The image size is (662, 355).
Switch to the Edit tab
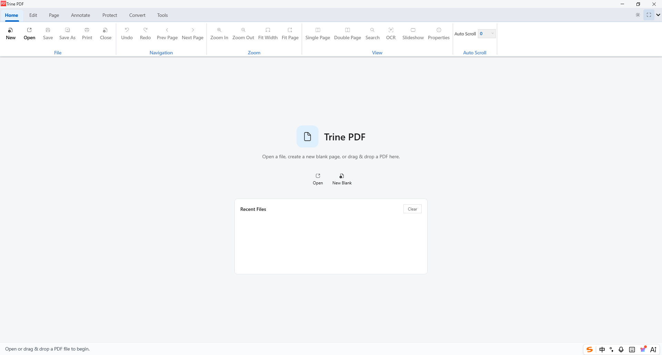click(x=33, y=15)
